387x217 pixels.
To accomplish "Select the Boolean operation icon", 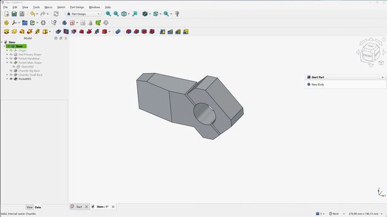I will (118, 31).
